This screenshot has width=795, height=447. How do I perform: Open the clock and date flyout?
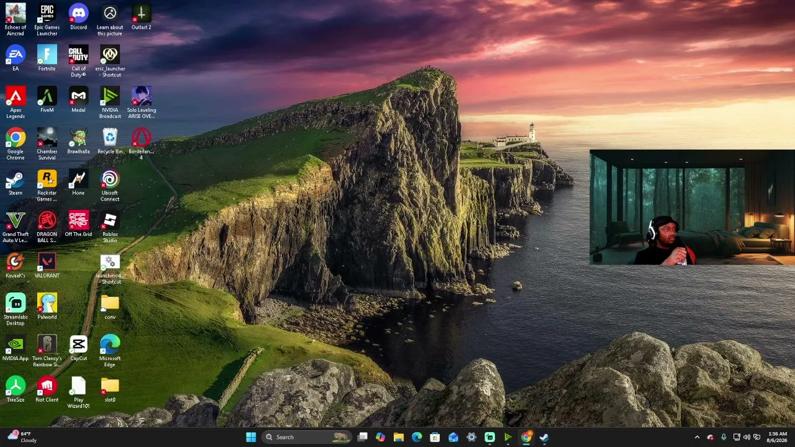click(x=778, y=437)
